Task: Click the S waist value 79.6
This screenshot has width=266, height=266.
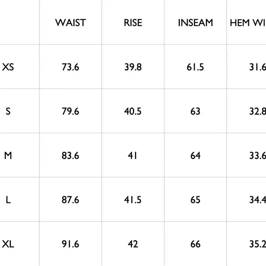Action: tap(70, 111)
